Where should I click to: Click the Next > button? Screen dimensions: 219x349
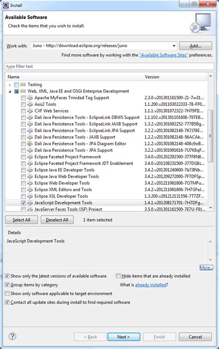(x=124, y=337)
